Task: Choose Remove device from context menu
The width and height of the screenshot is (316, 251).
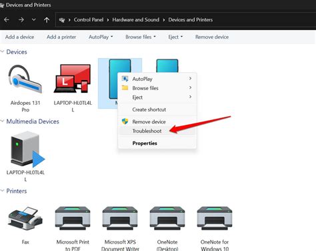Action: click(x=157, y=121)
